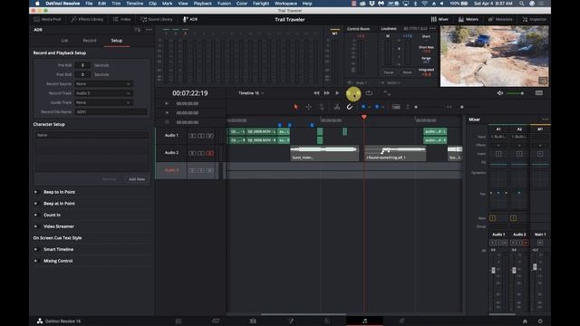Arm Audio 1 track for recording

[192, 136]
